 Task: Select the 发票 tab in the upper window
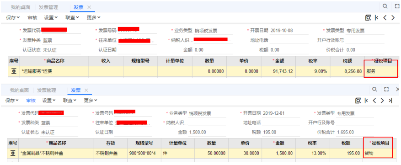coord(79,7)
